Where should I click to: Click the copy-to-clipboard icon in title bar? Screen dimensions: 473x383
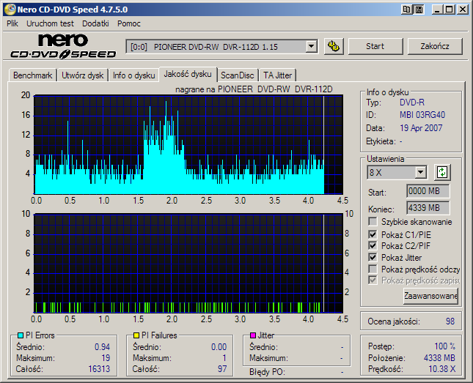[407, 10]
